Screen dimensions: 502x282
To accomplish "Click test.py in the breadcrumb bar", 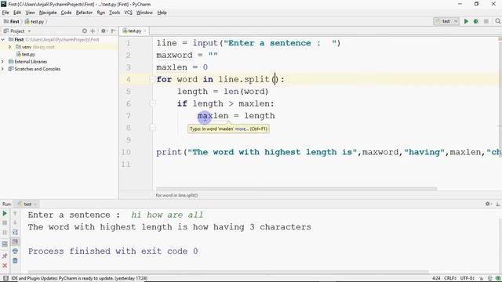I will 35,21.
